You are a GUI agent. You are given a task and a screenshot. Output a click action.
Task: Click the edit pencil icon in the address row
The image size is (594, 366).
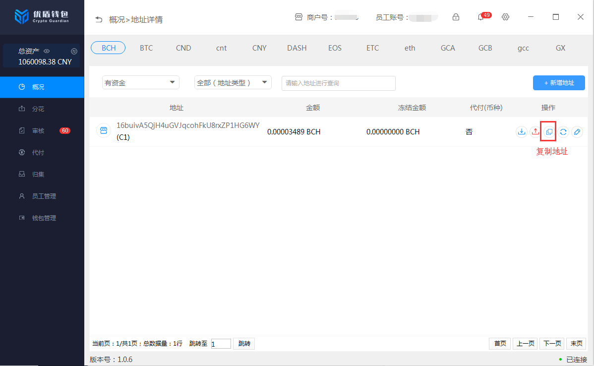(577, 132)
